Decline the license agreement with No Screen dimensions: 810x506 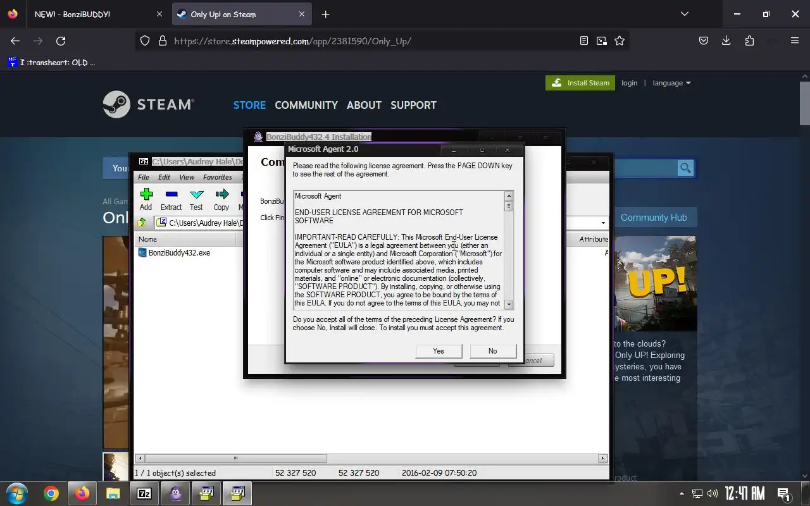tap(492, 351)
